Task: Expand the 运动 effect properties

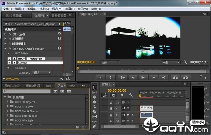Action: click(x=6, y=34)
